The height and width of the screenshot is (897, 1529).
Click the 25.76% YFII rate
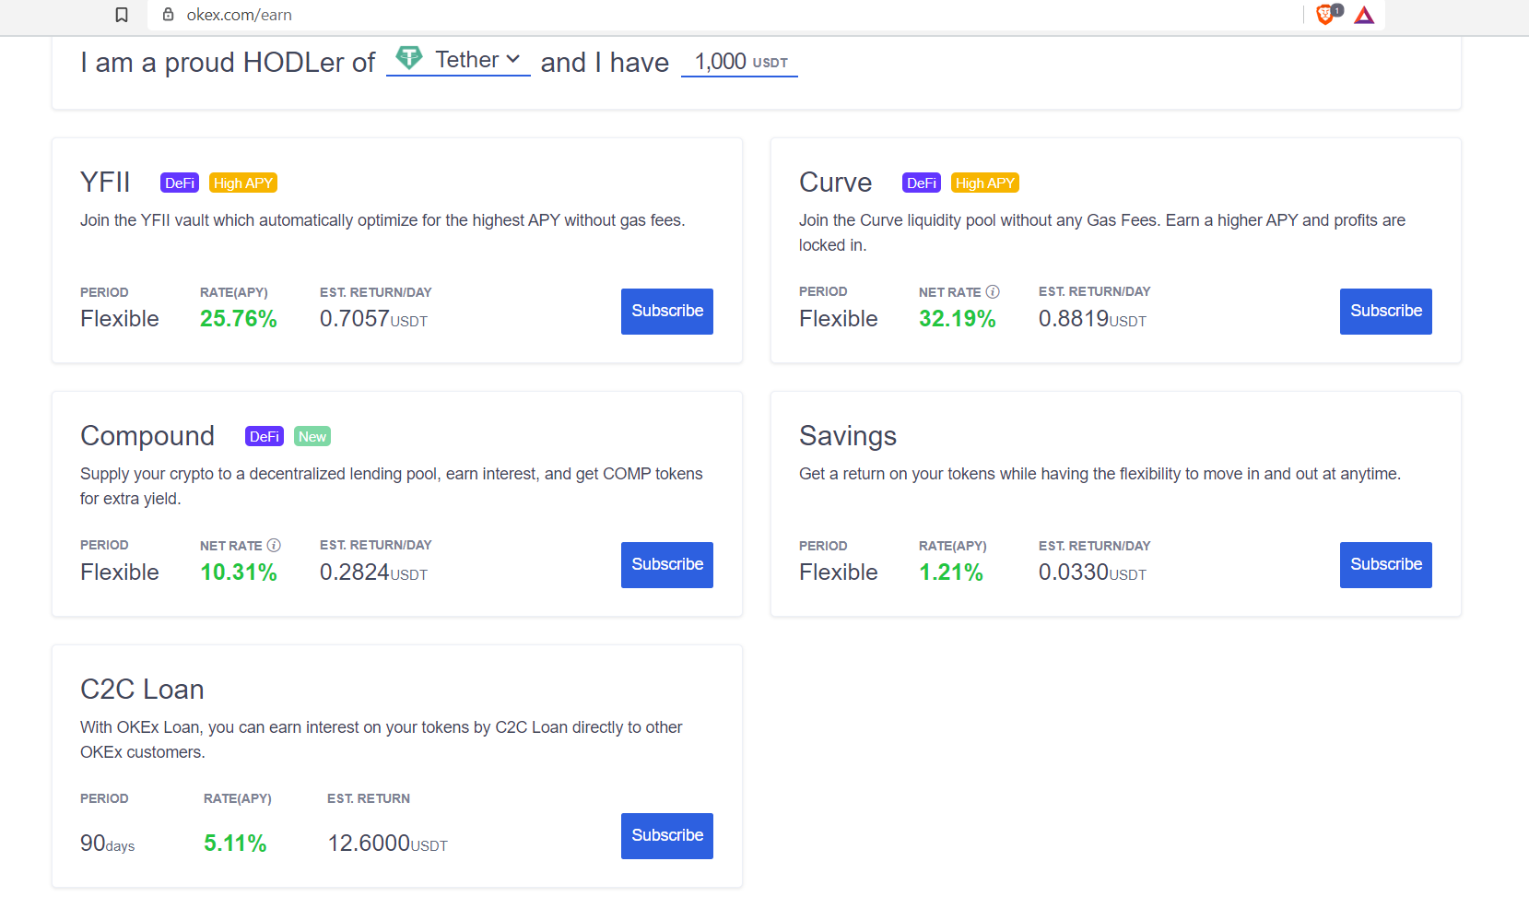(239, 319)
